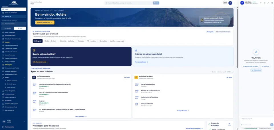Click the Cursos e Treinamentos icon
Image resolution: width=274 pixels, height=130 pixels.
[3, 58]
